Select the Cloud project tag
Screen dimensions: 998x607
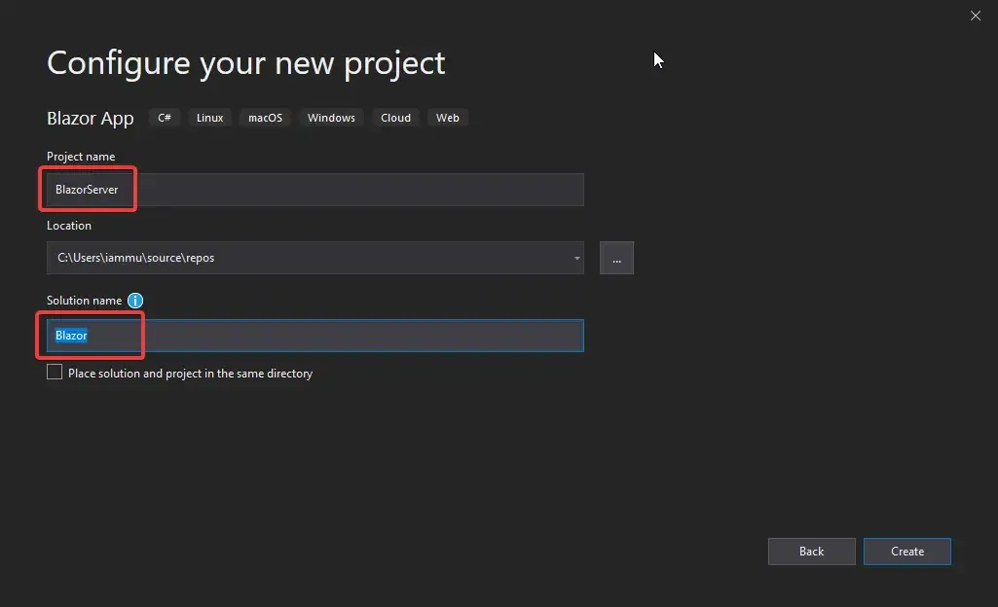click(395, 117)
